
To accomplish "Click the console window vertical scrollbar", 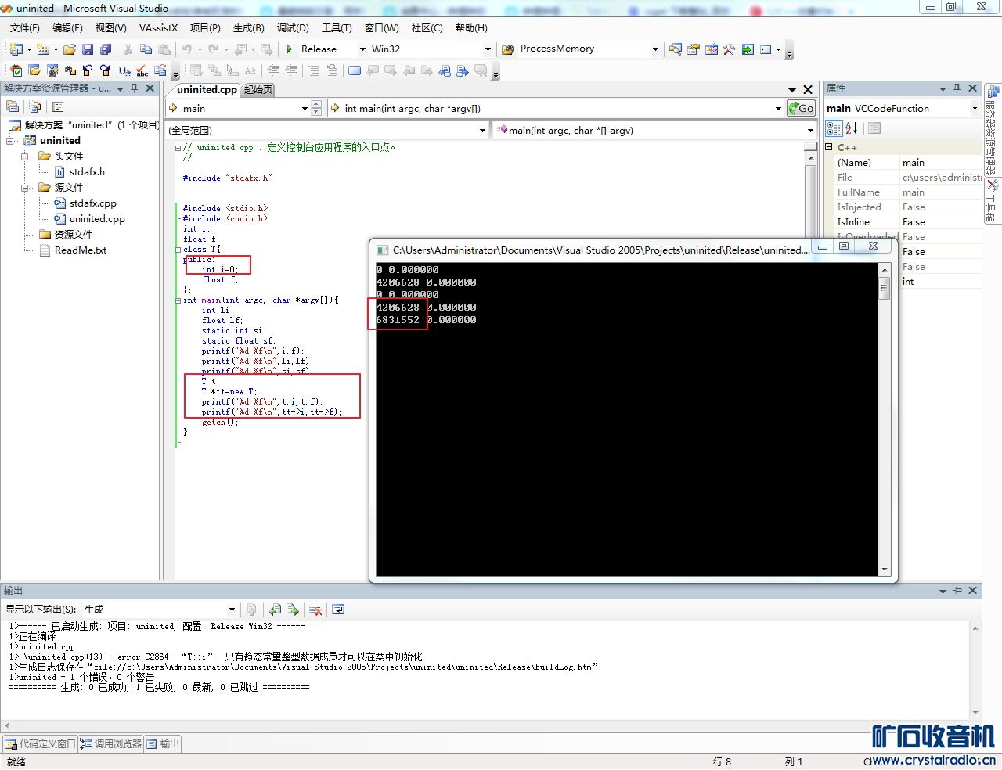I will [885, 423].
